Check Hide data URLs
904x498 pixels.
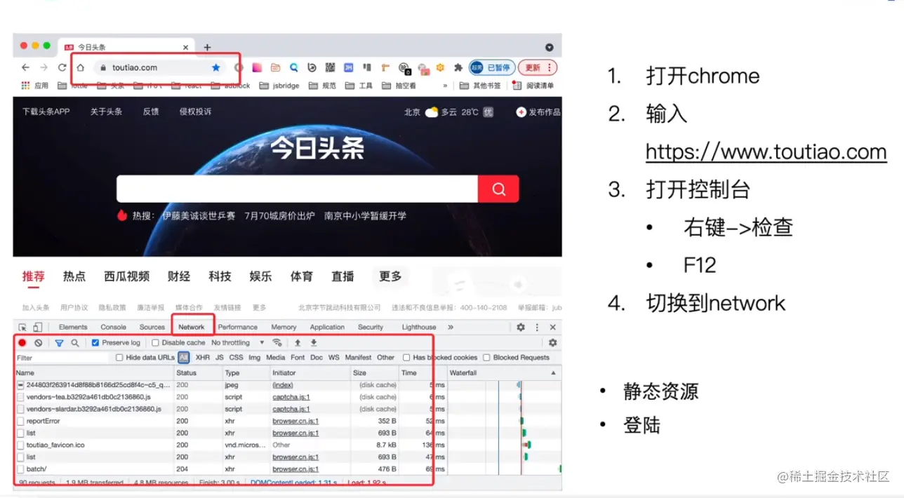(x=119, y=358)
